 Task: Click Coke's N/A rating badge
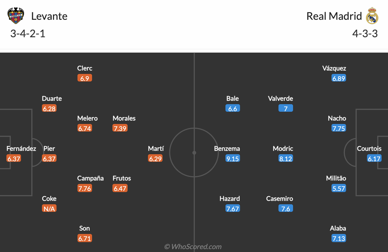(x=49, y=209)
